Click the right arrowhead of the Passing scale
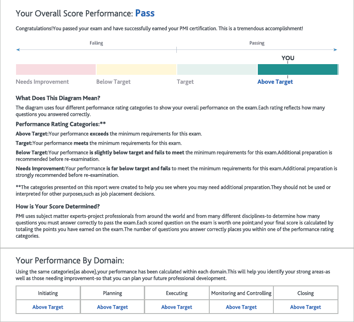 coord(336,49)
